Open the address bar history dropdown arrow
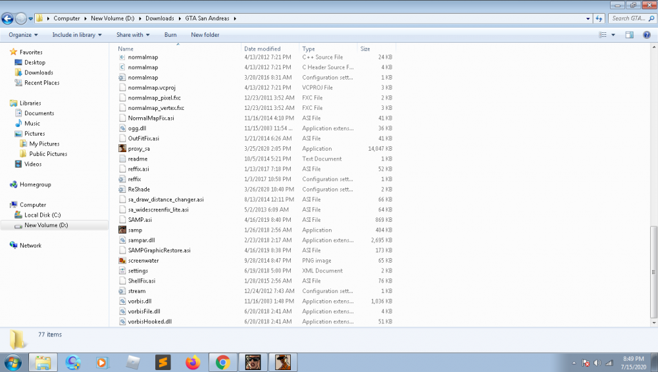 588,18
